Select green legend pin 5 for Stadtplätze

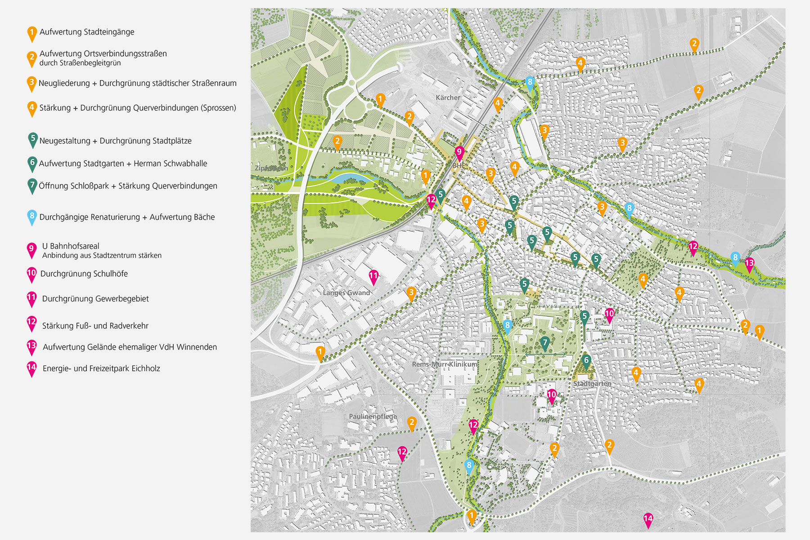pos(32,140)
